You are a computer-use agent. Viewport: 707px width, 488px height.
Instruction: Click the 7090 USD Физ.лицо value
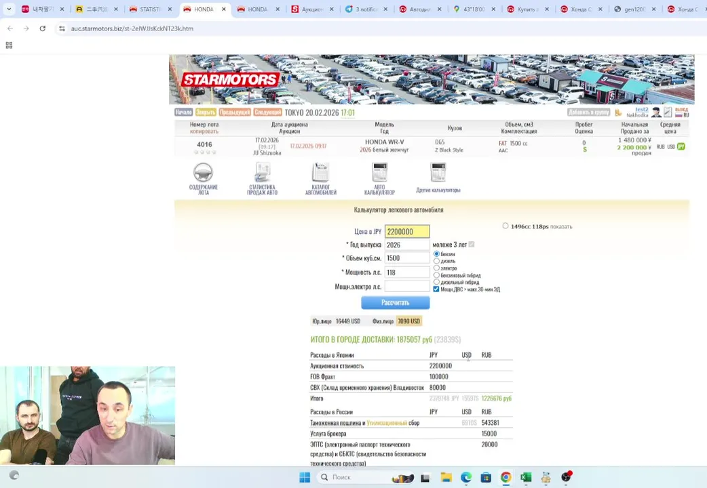(x=409, y=321)
